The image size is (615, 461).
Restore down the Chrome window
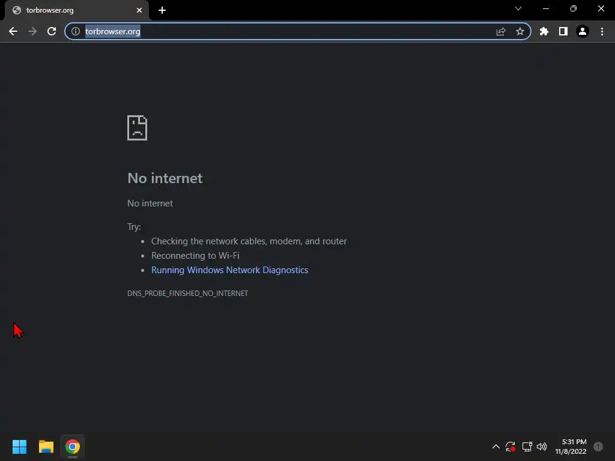574,8
